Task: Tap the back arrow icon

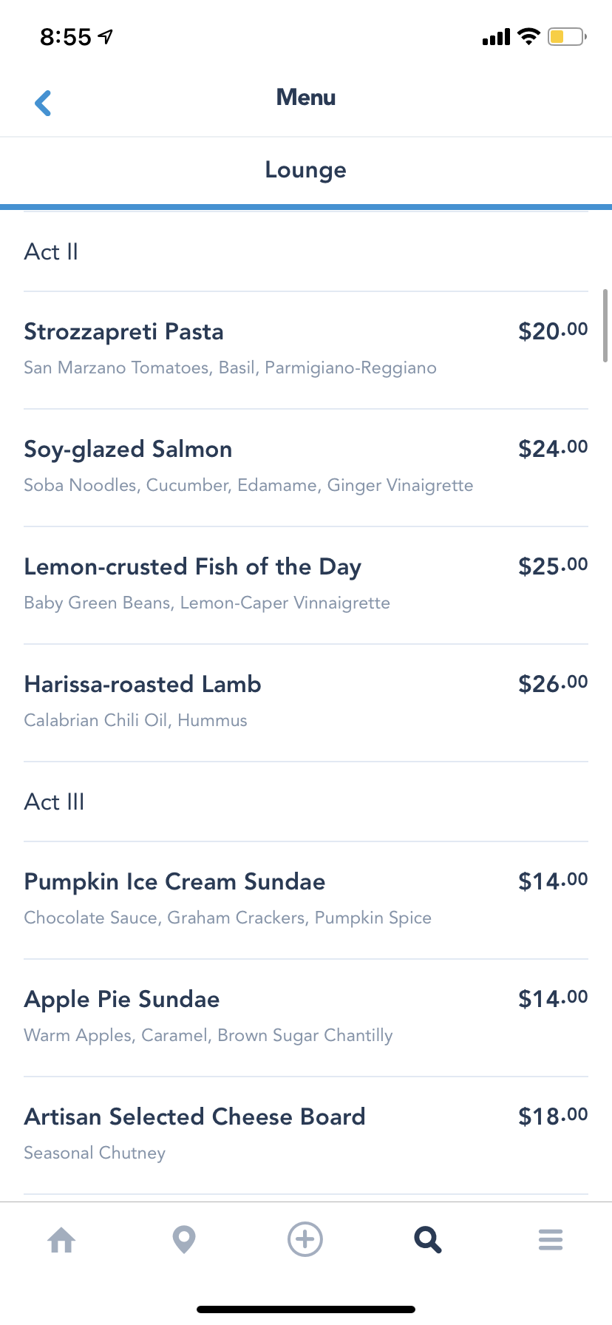Action: [x=44, y=103]
